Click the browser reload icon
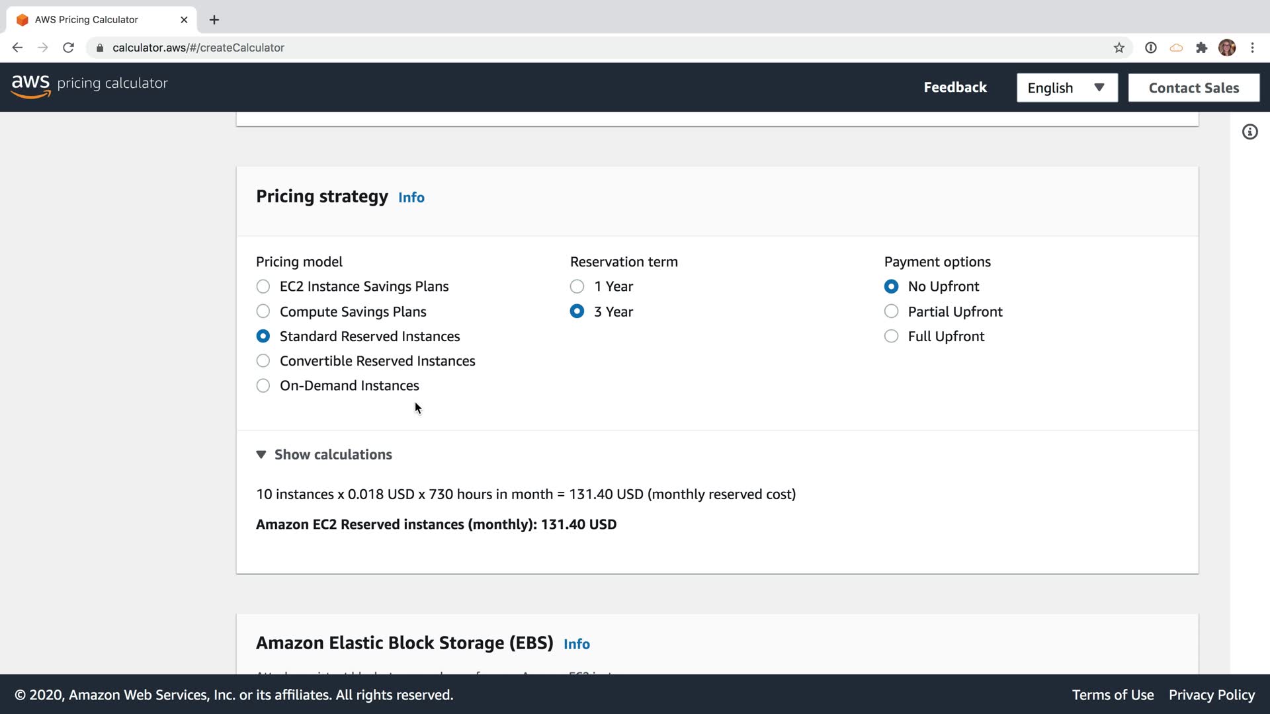The height and width of the screenshot is (714, 1270). [68, 48]
